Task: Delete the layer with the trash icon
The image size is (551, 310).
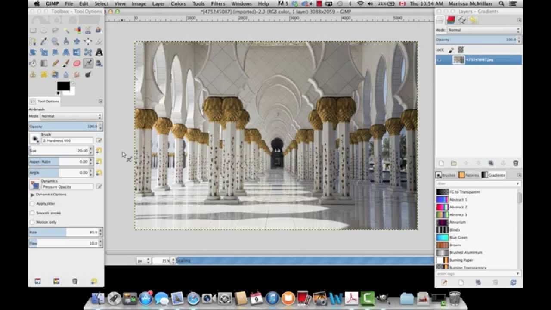Action: tap(516, 163)
